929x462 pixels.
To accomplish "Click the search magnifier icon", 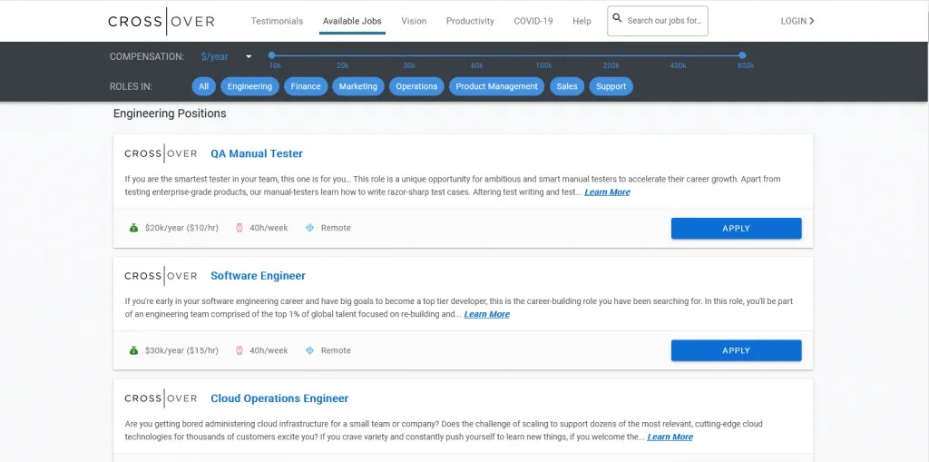I will tap(617, 18).
